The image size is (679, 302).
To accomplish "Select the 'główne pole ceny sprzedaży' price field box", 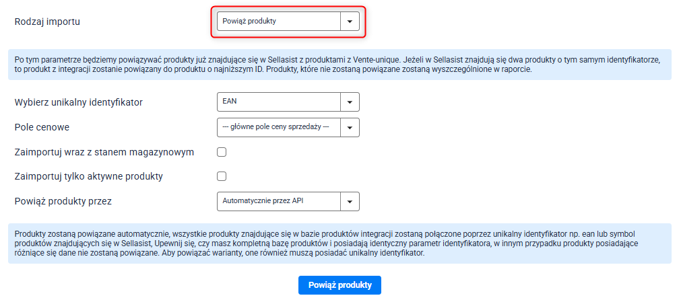I will pos(278,127).
